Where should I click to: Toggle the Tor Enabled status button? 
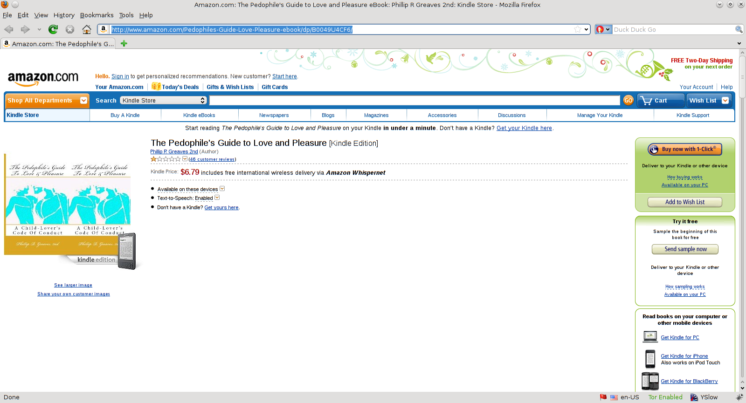[x=665, y=397]
